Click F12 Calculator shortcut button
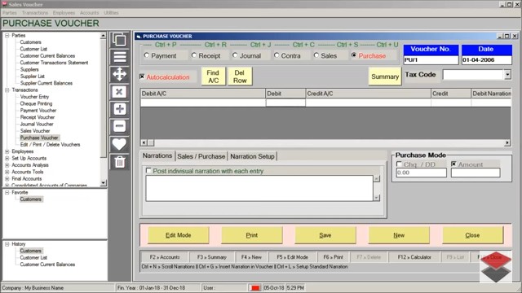Screen dimensions: 522x293 (414, 257)
